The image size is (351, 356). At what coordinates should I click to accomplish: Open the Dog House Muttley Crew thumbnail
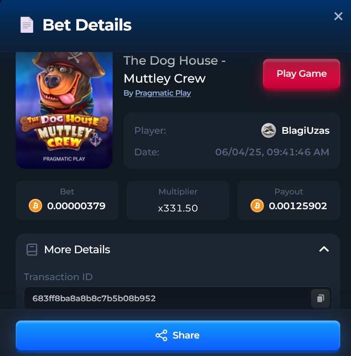[64, 110]
